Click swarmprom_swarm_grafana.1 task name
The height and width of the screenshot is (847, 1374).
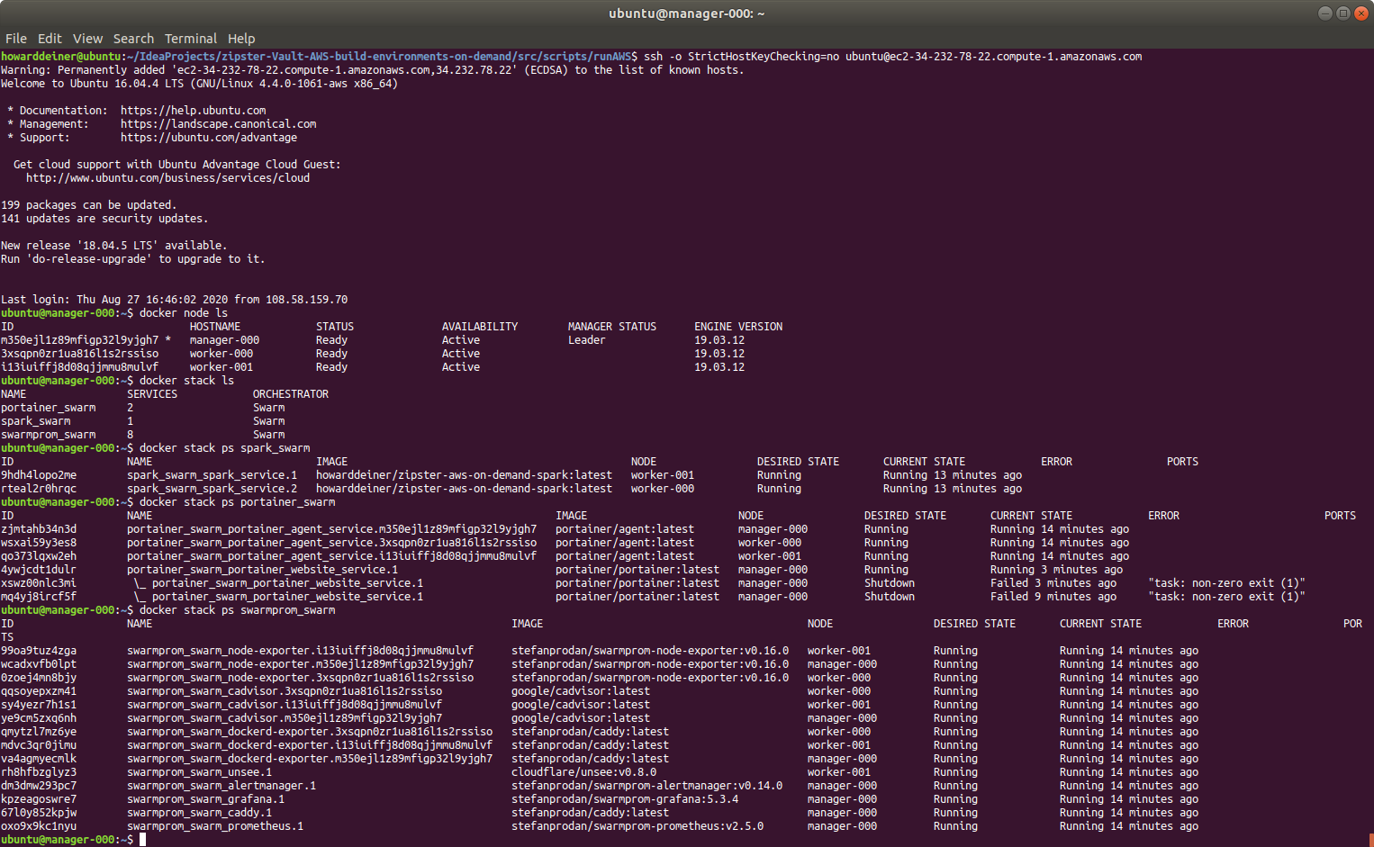tap(205, 799)
